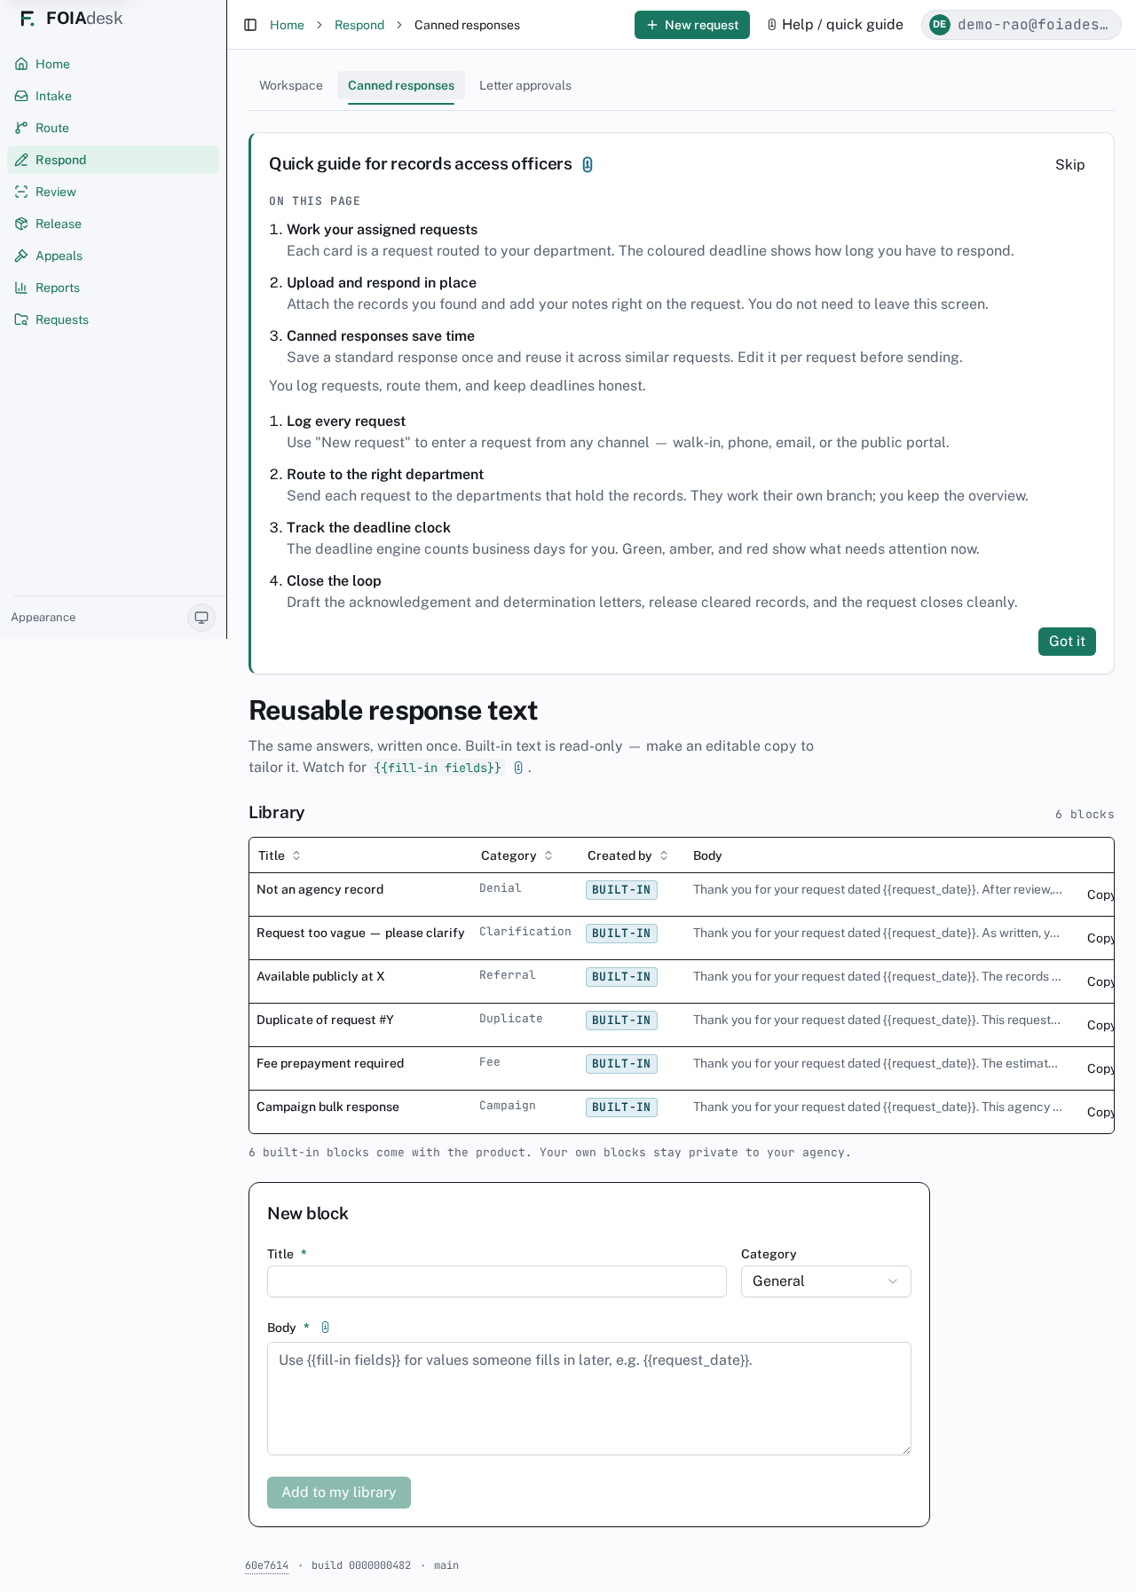Select Respond in the sidebar
1136x1592 pixels.
pyautogui.click(x=113, y=160)
